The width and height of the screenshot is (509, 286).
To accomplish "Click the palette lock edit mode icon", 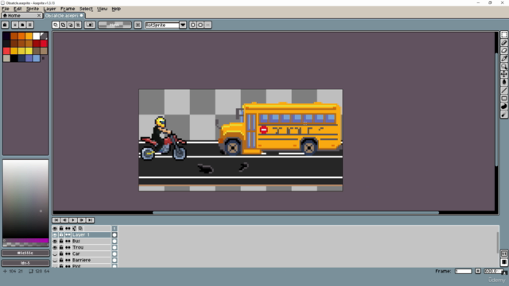I will (x=5, y=25).
